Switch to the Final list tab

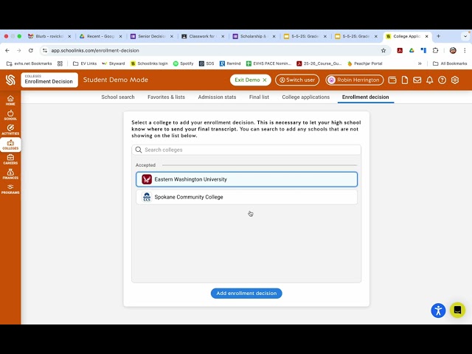tap(259, 97)
